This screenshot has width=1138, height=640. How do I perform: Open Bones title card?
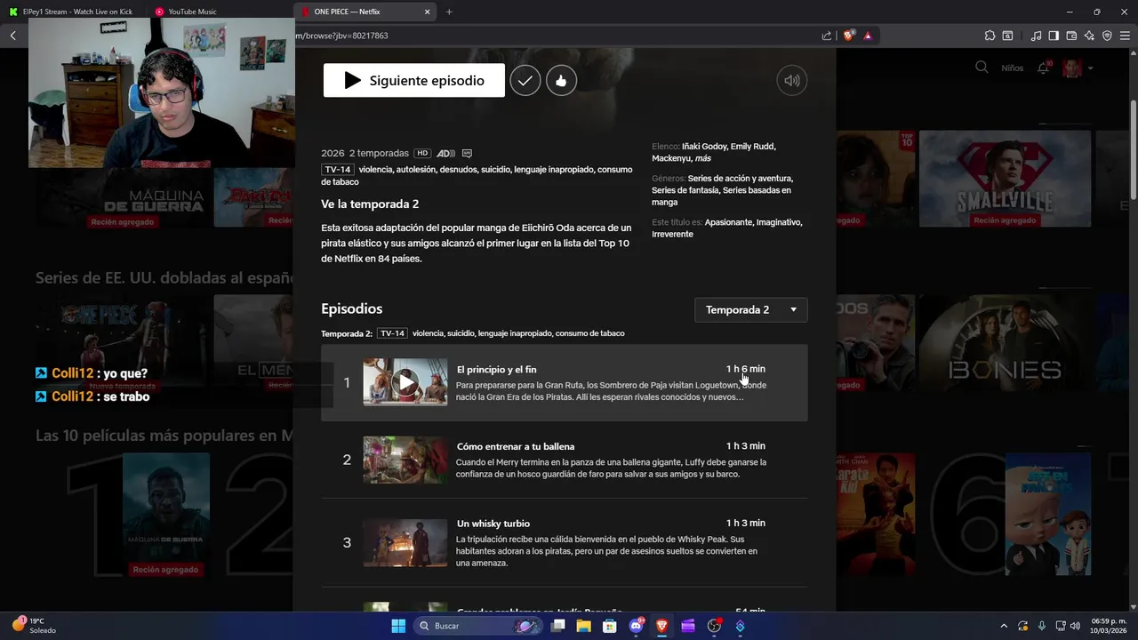[1005, 343]
